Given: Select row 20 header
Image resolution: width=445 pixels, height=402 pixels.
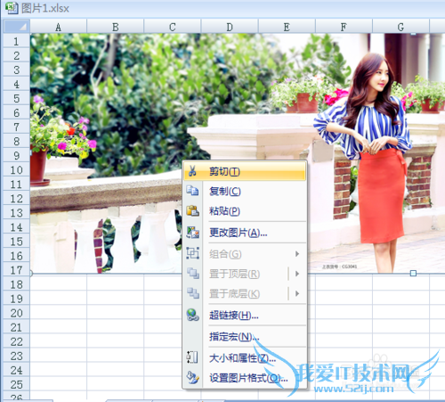Looking at the screenshot, I should click(16, 313).
